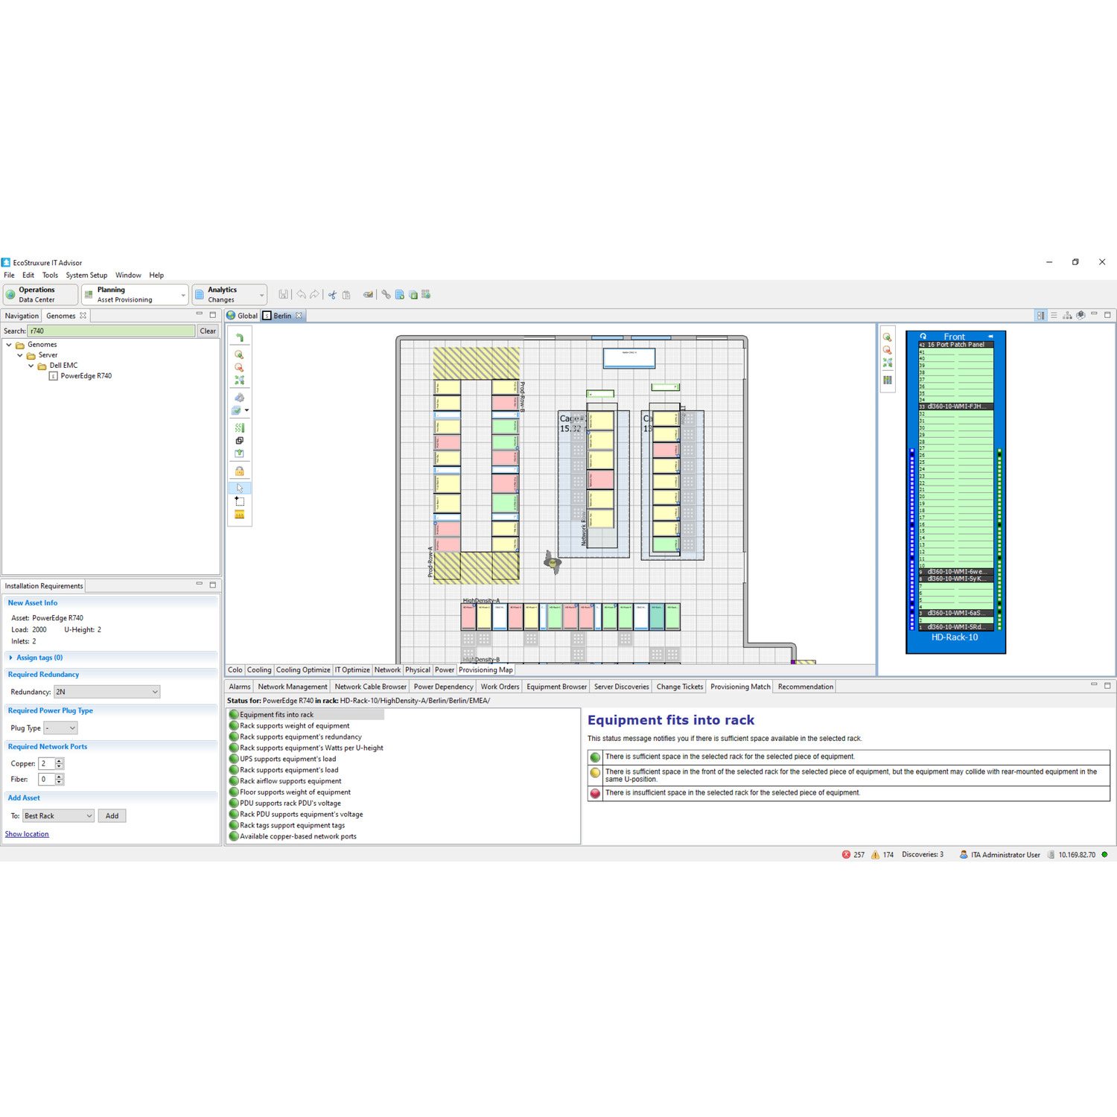
Task: Switch to the list view icon
Action: click(x=1054, y=316)
